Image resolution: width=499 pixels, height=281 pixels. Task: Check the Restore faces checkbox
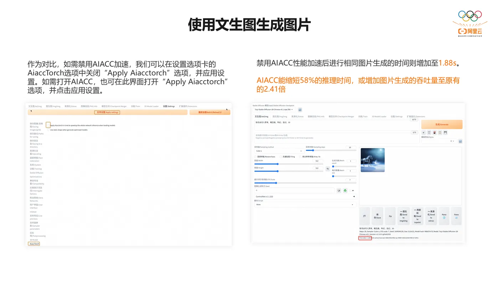coord(256,157)
